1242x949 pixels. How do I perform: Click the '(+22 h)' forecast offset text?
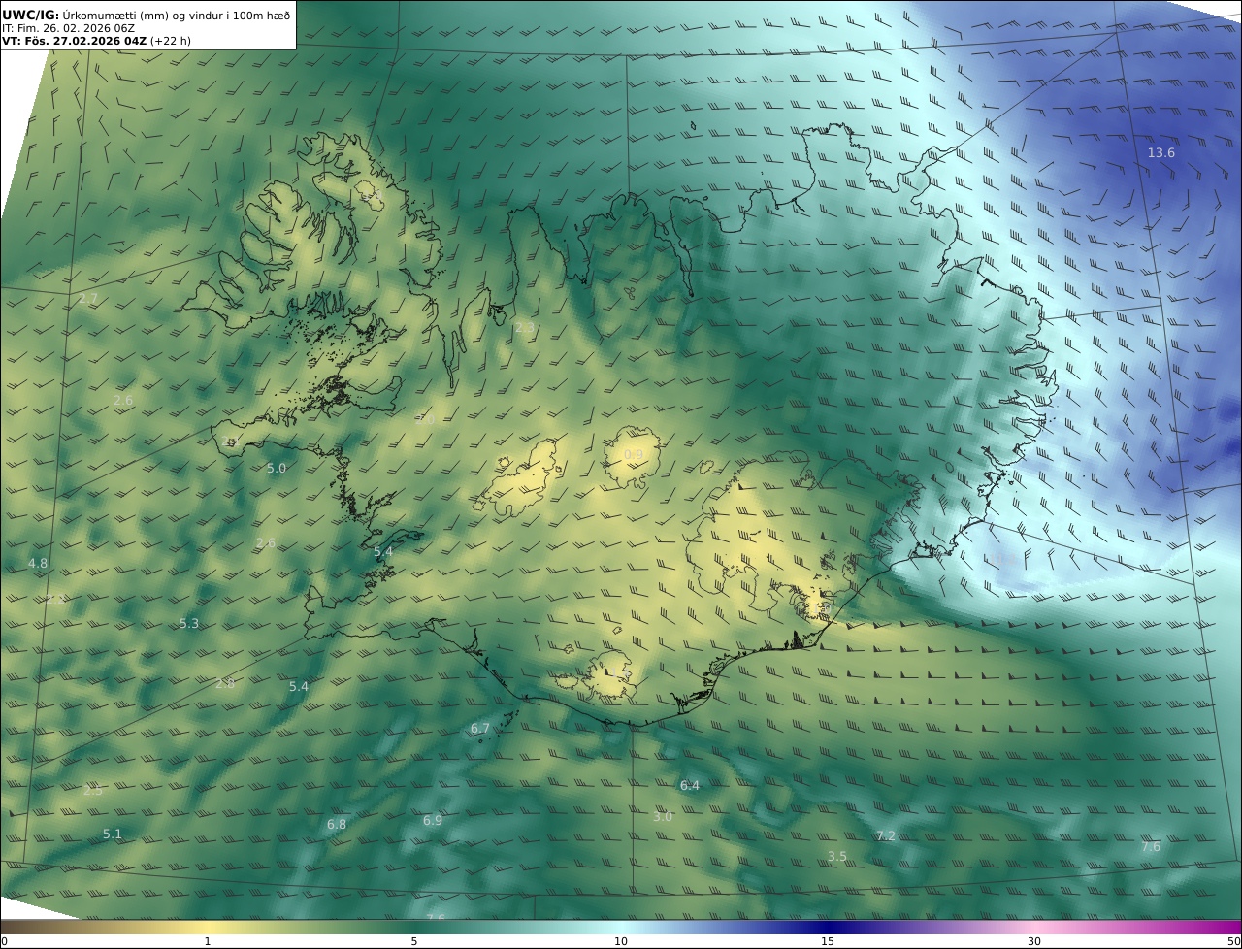(171, 41)
